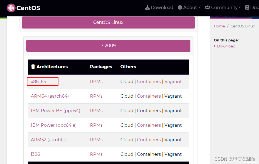The width and height of the screenshot is (259, 164).
Task: Click the Community people icon
Action: click(x=207, y=7)
